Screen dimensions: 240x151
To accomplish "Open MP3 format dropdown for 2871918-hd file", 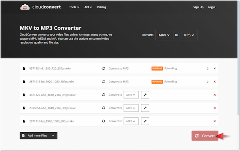I will pos(131,121).
